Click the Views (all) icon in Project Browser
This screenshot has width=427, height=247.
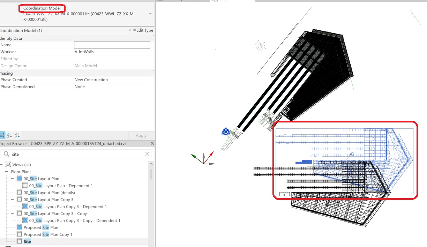pyautogui.click(x=7, y=164)
